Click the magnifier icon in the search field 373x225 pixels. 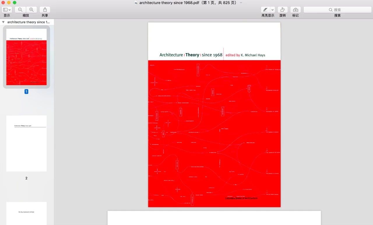click(x=330, y=10)
